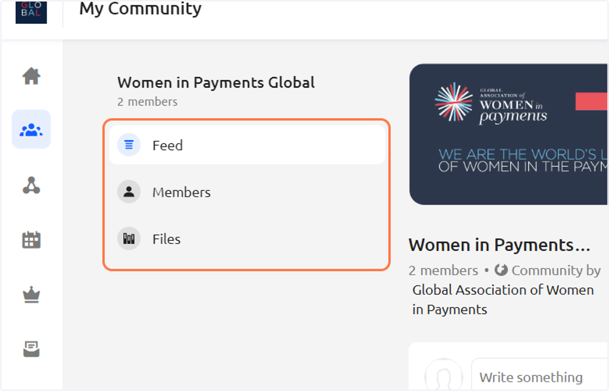Viewport: 609px width, 391px height.
Task: Click the Women in Payments banner image
Action: point(509,134)
